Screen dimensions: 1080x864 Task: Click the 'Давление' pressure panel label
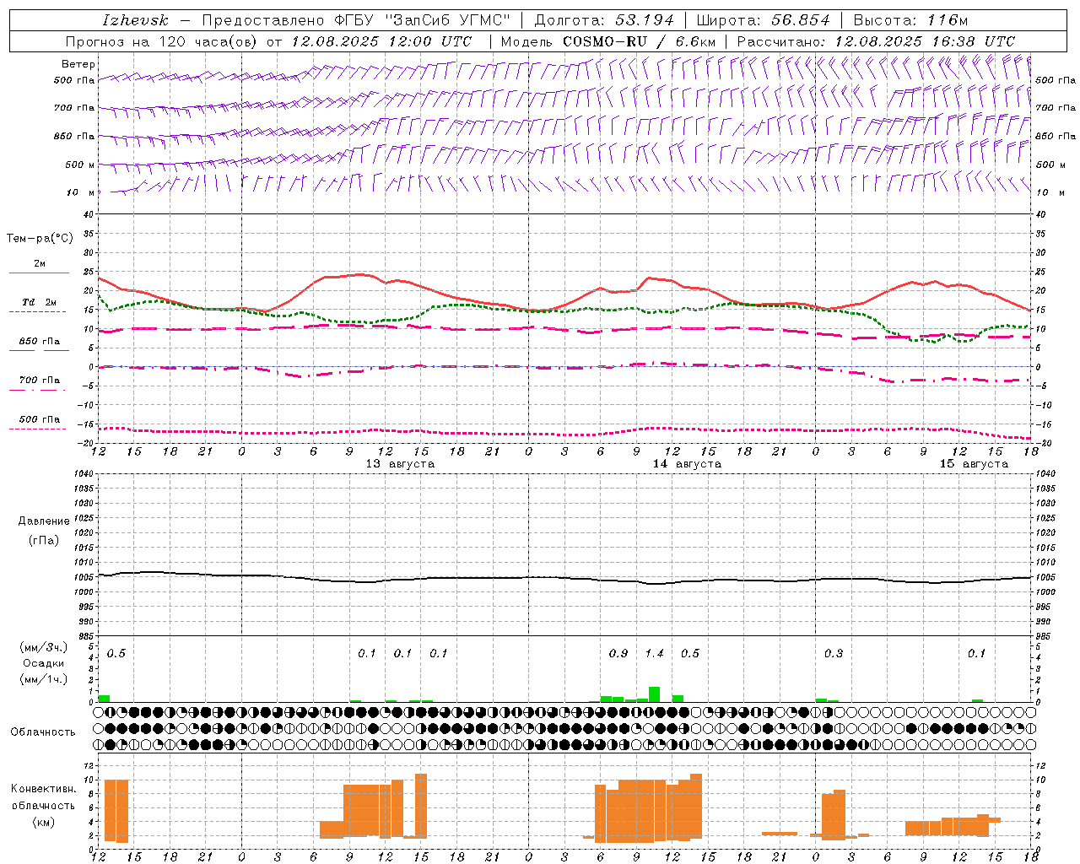(x=44, y=521)
